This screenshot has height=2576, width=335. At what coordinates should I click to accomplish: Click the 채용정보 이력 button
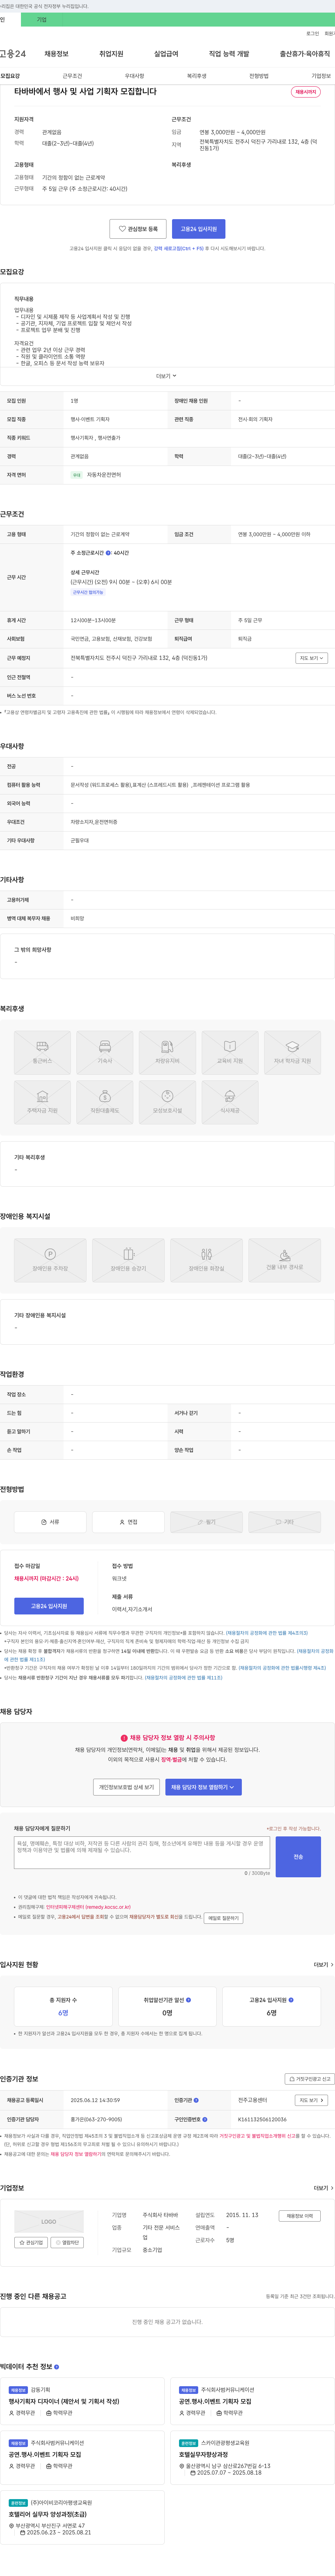coord(299,2216)
